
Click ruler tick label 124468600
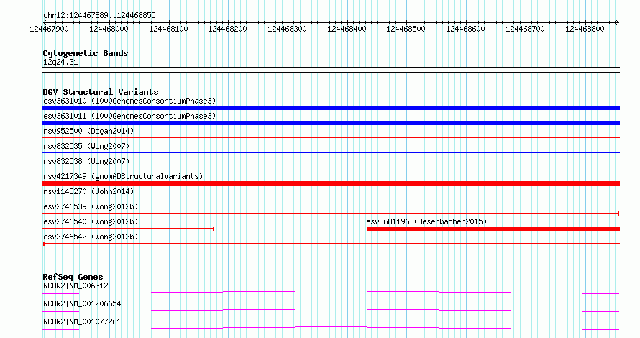click(x=465, y=29)
